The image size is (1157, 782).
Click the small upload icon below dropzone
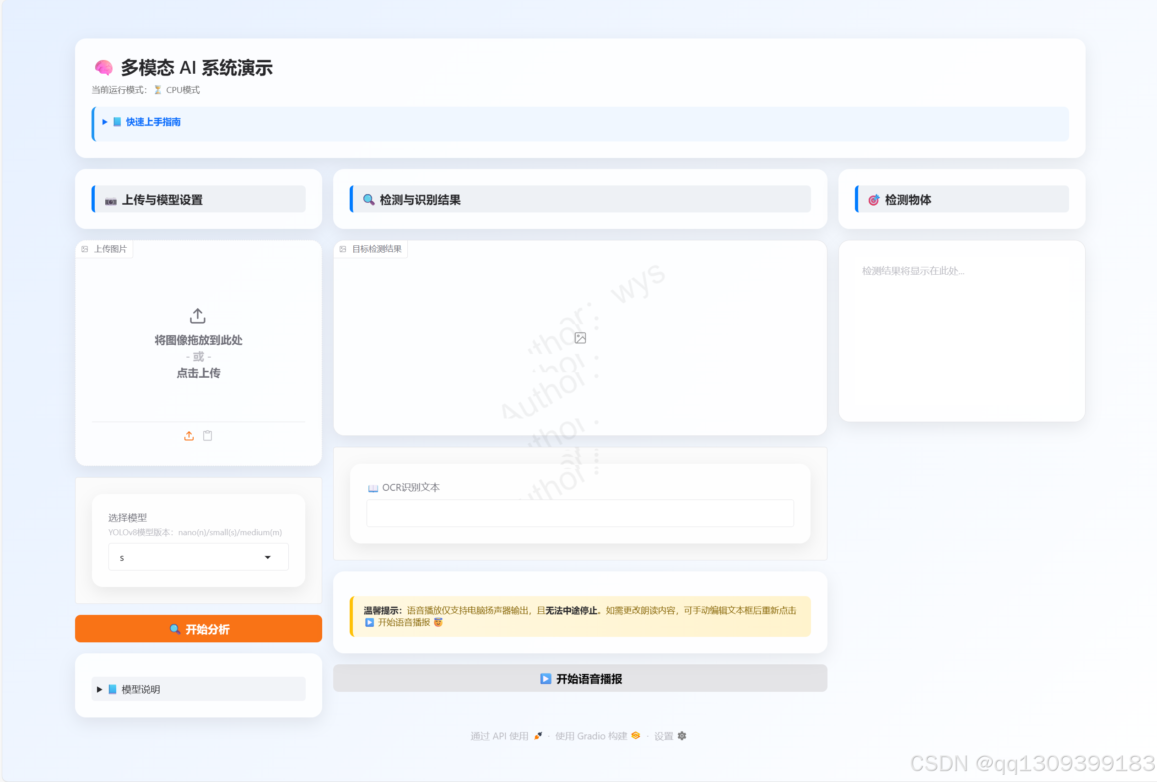189,436
